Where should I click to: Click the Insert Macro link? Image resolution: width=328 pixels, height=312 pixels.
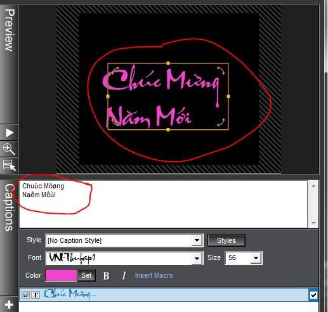coord(154,275)
